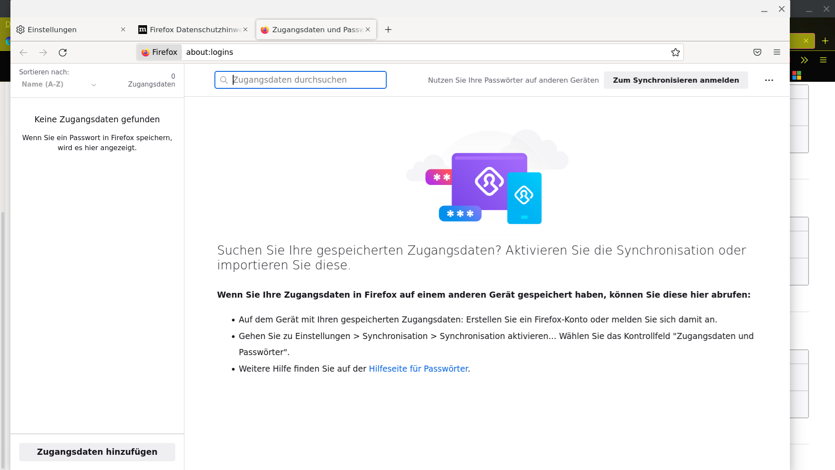Image resolution: width=835 pixels, height=470 pixels.
Task: Click the reload page icon
Action: coord(63,53)
